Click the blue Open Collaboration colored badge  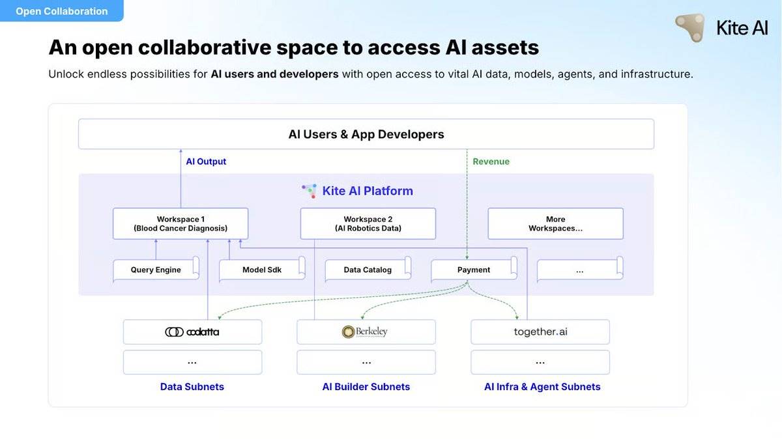point(62,11)
